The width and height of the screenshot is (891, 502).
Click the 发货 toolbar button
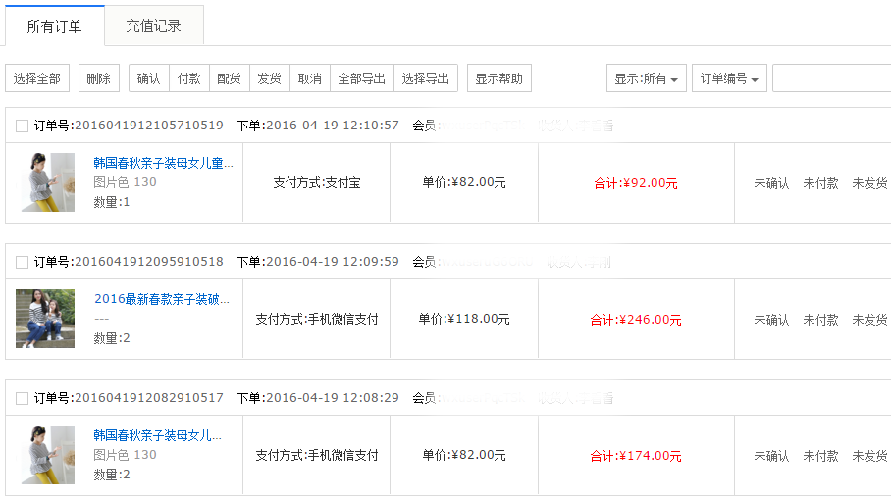click(269, 78)
